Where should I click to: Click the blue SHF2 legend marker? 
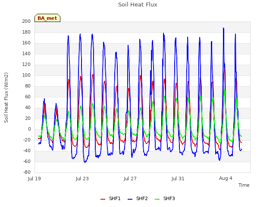click(130, 199)
